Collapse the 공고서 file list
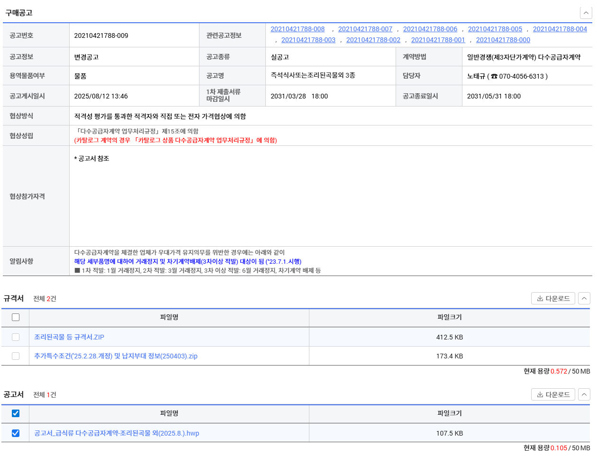 (x=584, y=394)
